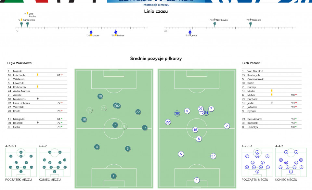Screen dimensions: 312x190
Task: Click Jevtic goal marker at minute 54
Action: pyautogui.click(x=190, y=32)
